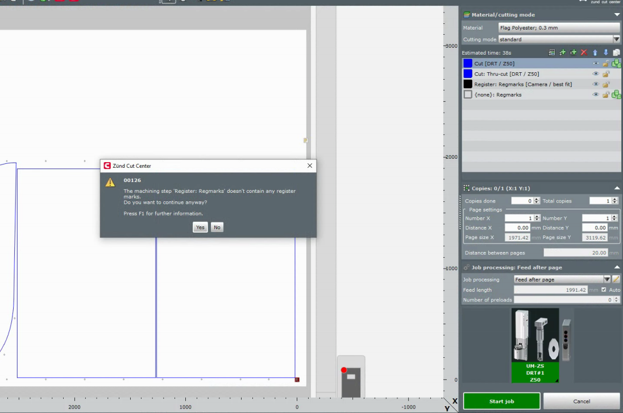Click the Page size Y value field
The width and height of the screenshot is (623, 413).
[x=595, y=237]
